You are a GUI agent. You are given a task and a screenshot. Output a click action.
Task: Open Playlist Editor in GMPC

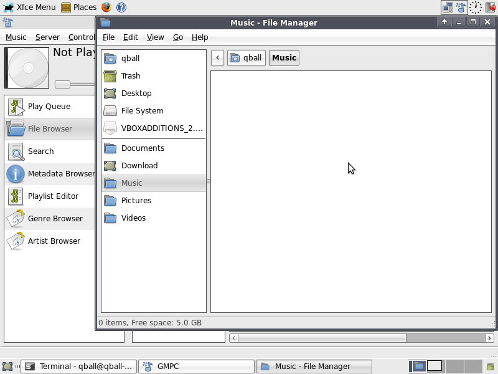50,196
